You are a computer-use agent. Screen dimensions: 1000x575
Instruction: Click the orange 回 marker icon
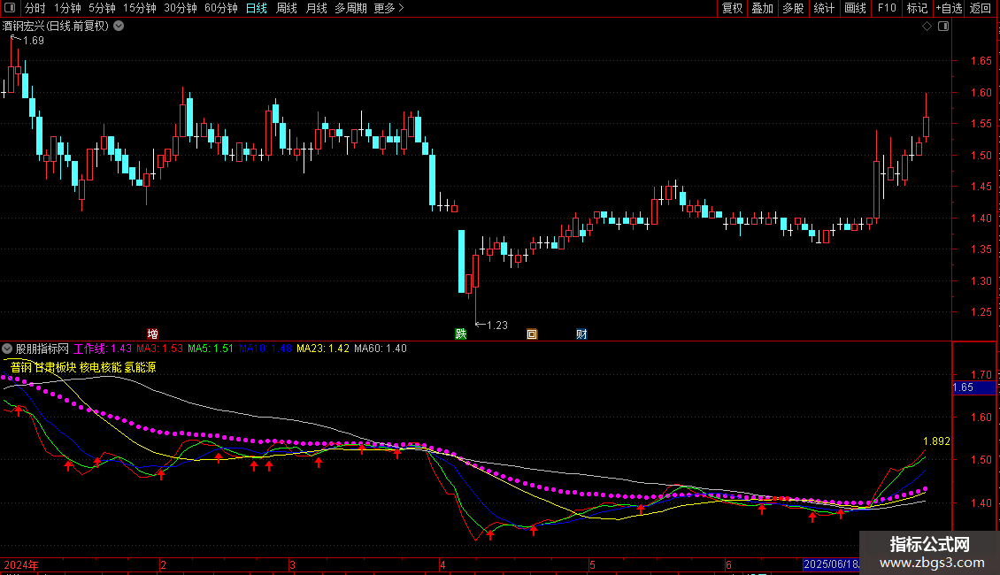coord(532,333)
